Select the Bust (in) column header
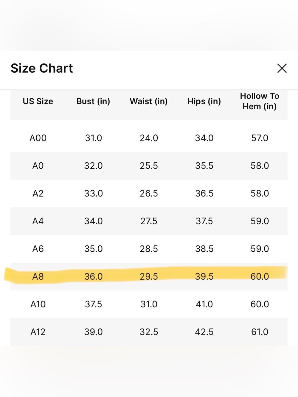 pyautogui.click(x=93, y=101)
